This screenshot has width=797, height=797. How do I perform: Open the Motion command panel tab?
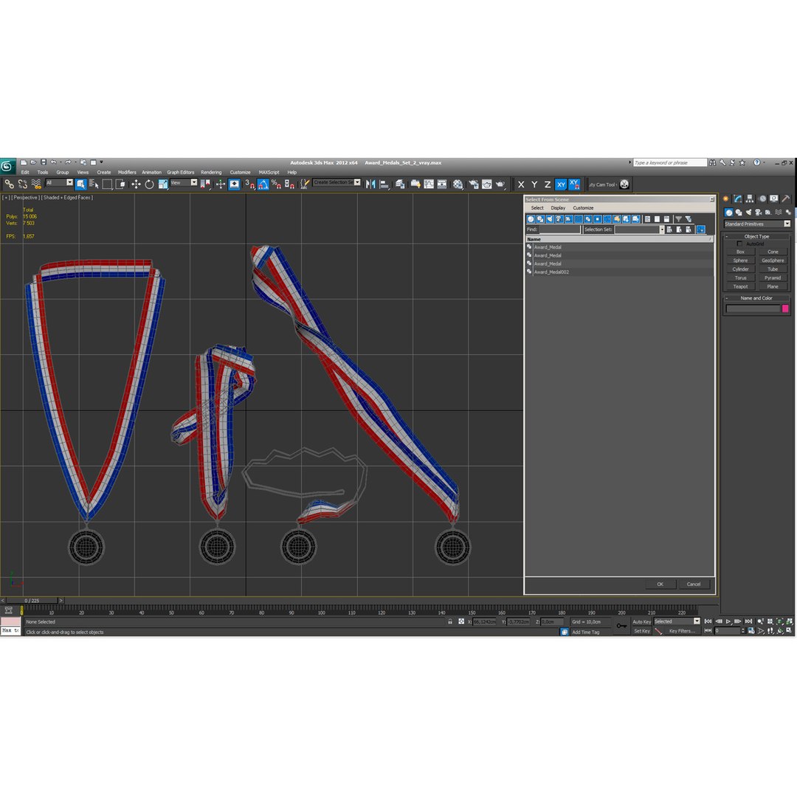coord(762,199)
